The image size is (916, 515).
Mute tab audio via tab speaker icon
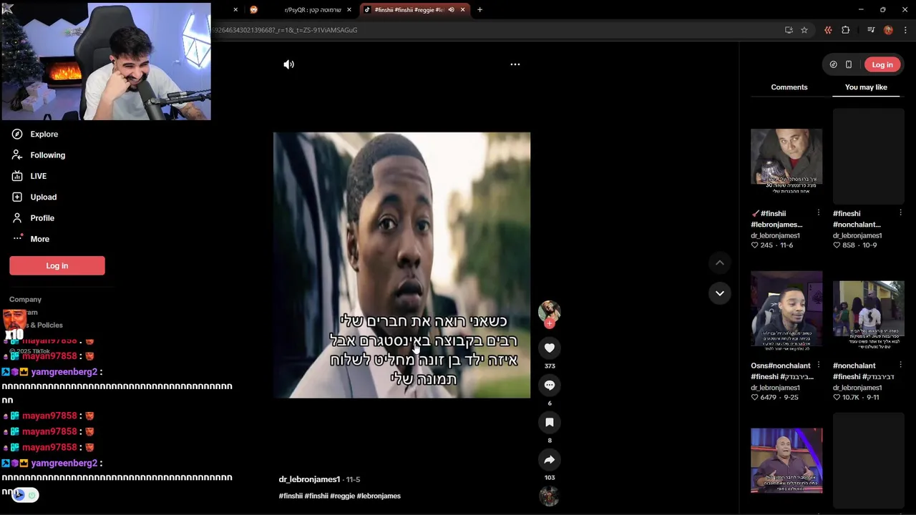451,9
